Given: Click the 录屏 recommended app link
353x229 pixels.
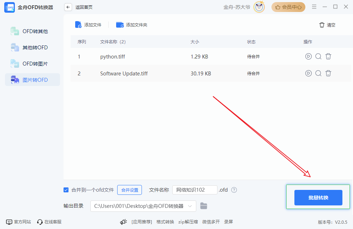Looking at the screenshot, I should click(228, 222).
